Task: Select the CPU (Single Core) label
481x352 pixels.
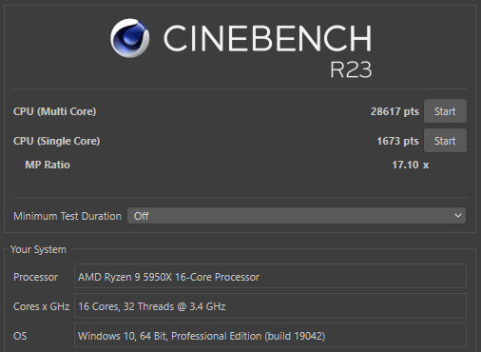Action: coord(56,141)
